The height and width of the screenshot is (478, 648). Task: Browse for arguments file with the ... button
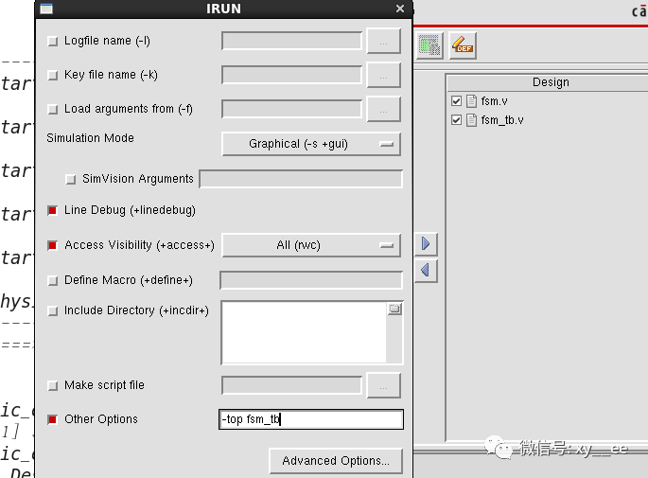383,109
